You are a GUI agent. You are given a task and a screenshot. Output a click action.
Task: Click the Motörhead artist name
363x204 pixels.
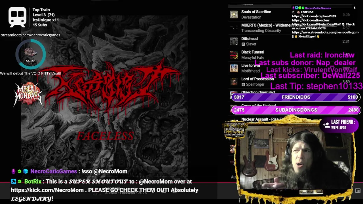click(250, 71)
